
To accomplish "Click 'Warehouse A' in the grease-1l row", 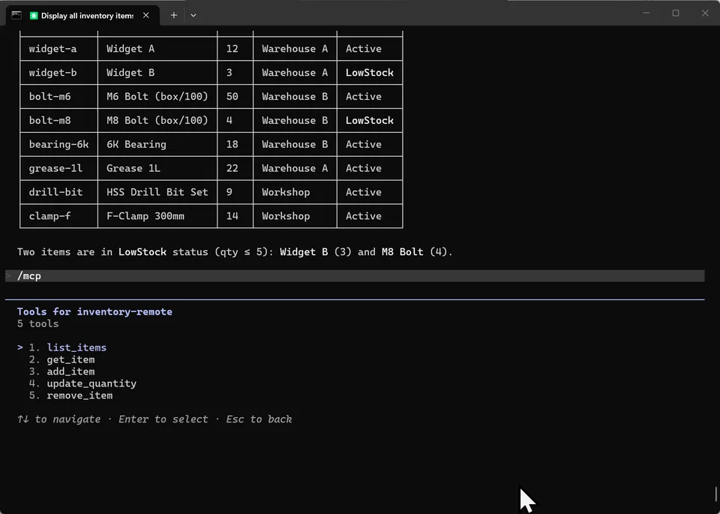I will click(x=295, y=168).
